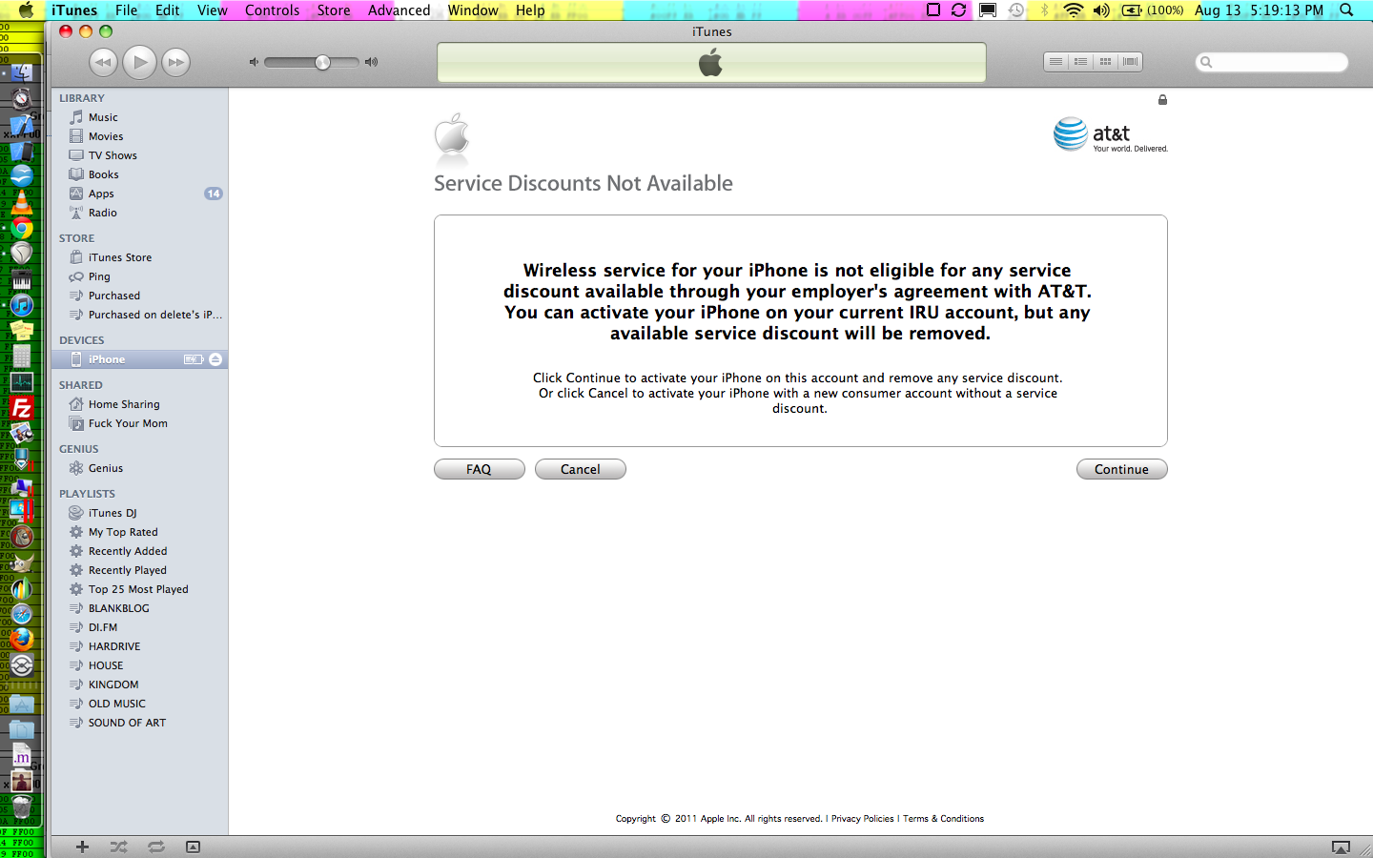1373x858 pixels.
Task: Show or hide the artwork viewer
Action: click(194, 847)
